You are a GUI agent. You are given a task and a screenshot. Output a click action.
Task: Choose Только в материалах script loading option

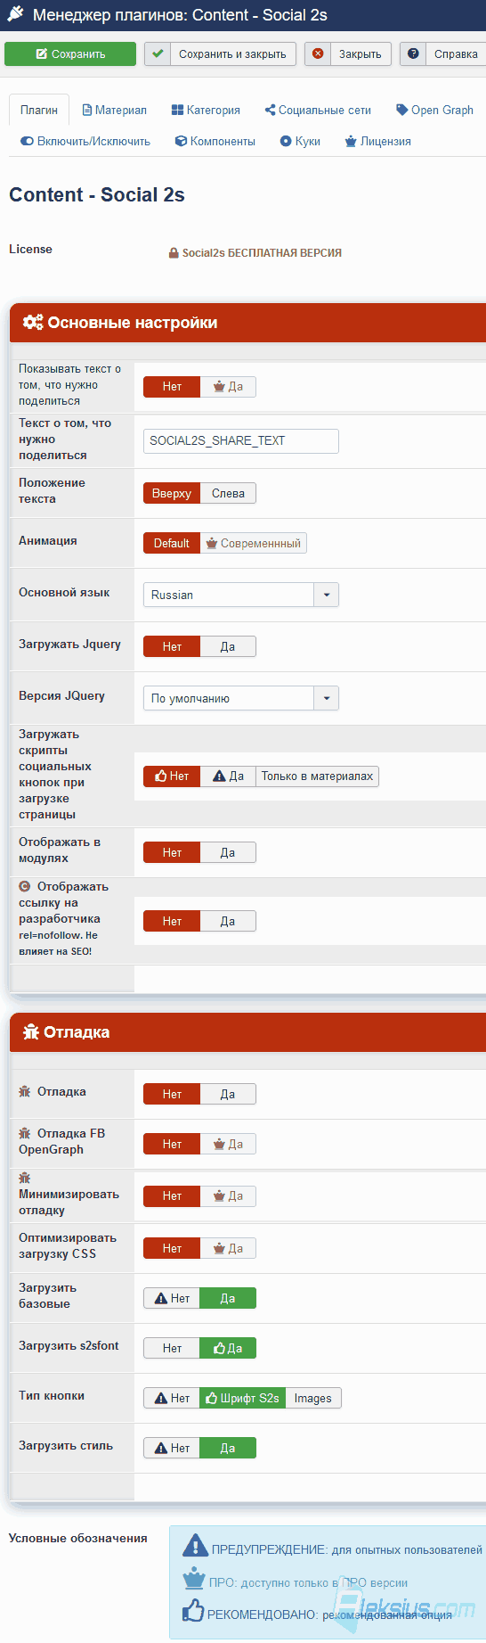tap(317, 776)
